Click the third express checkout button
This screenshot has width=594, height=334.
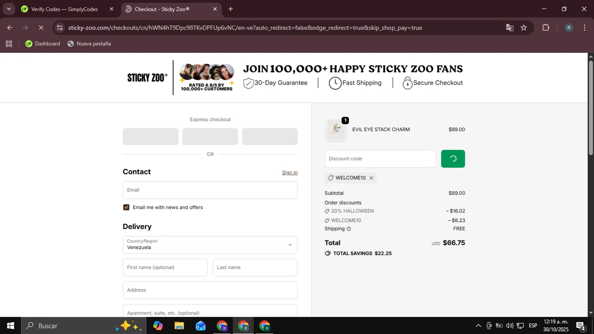pos(270,136)
